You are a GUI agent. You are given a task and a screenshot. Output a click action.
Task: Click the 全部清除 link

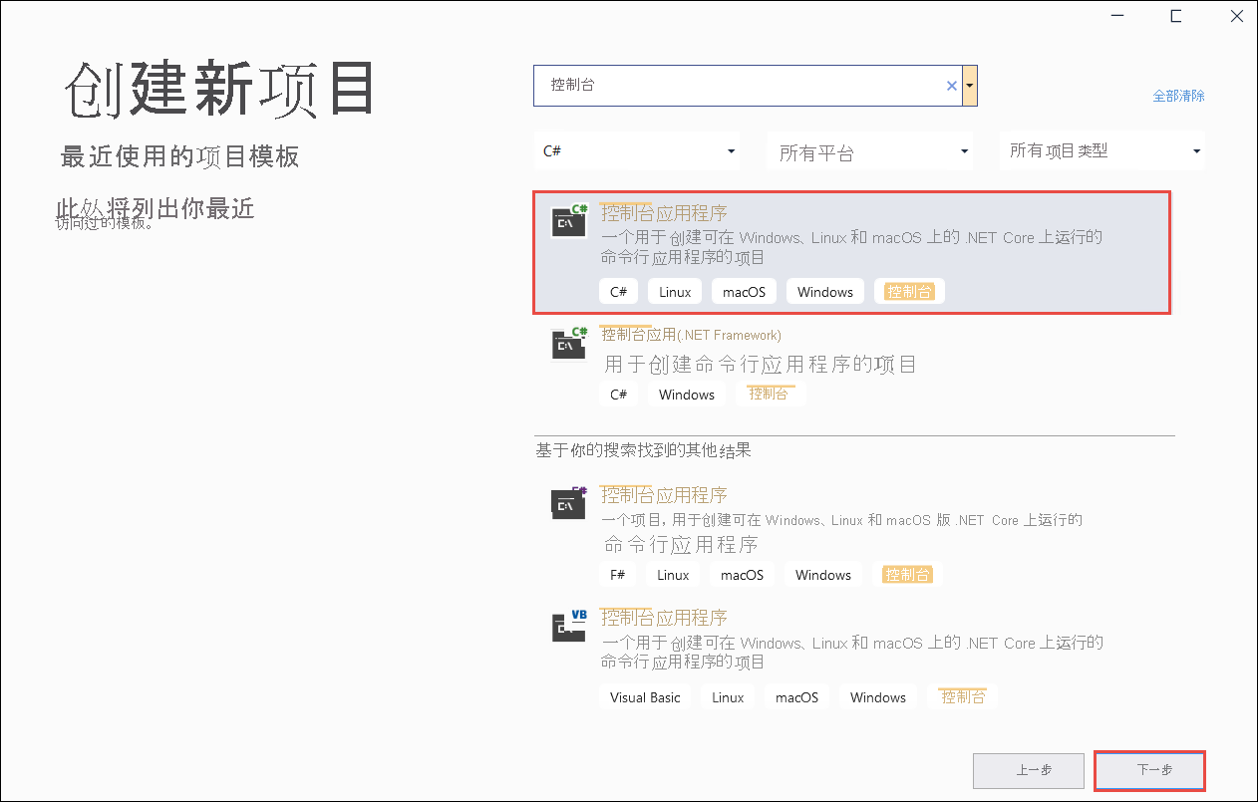[x=1178, y=96]
